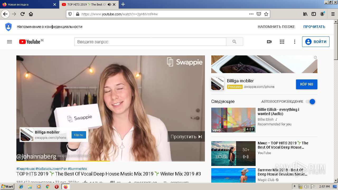This screenshot has width=338, height=190.
Task: Open YouTube apps grid menu
Action: 282,42
